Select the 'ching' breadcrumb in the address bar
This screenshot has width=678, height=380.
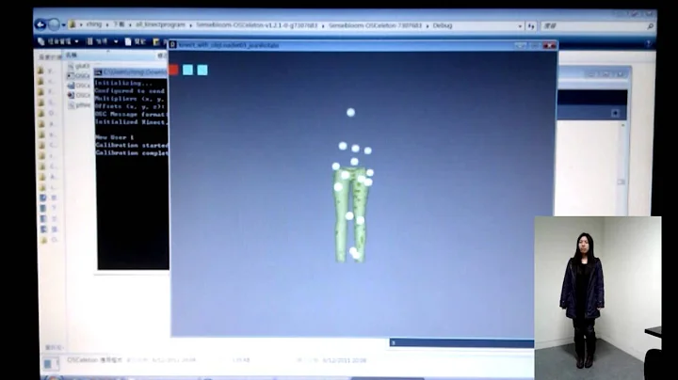point(93,24)
